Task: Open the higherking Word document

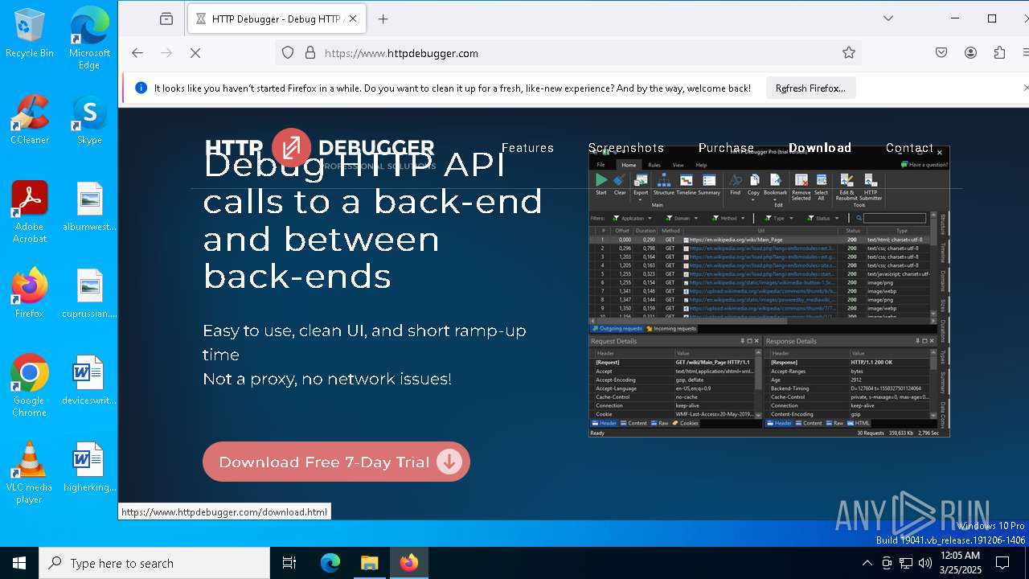Action: click(x=89, y=467)
